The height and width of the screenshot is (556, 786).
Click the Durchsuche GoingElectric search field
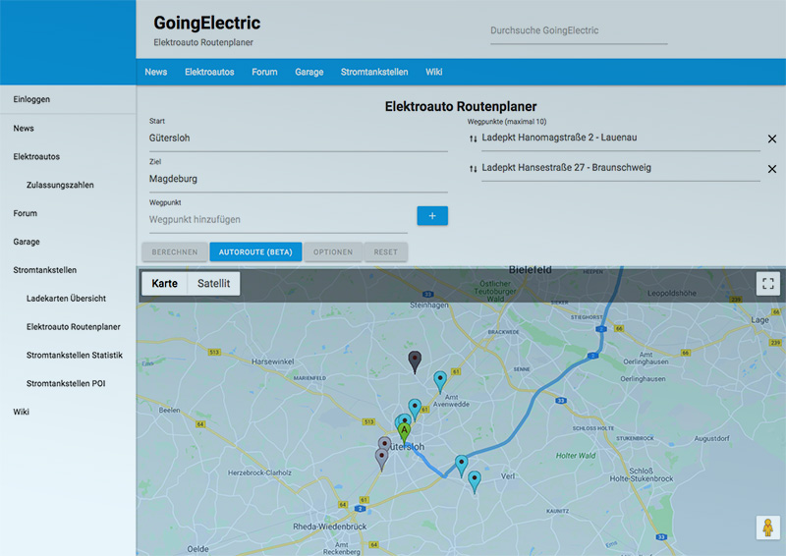click(x=578, y=30)
